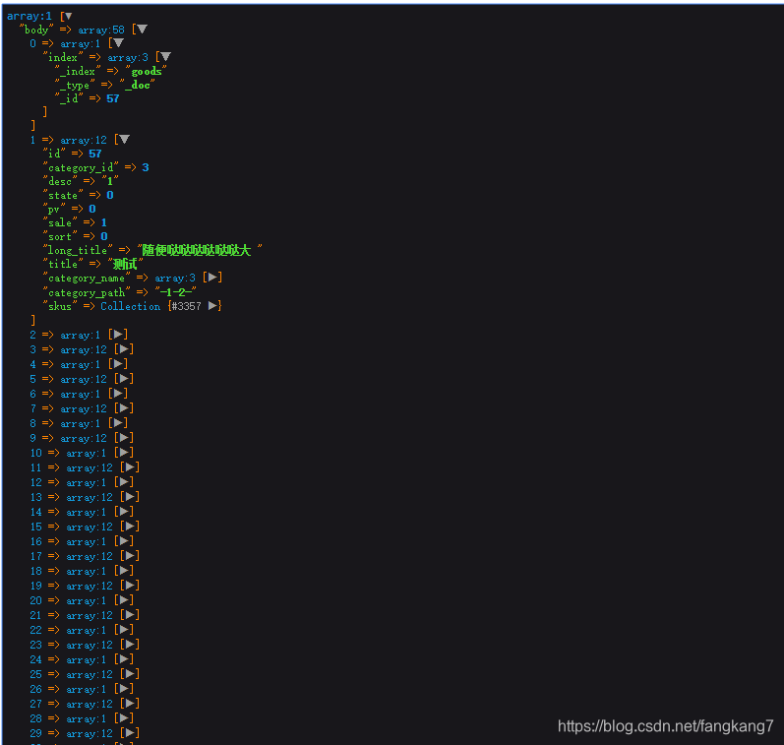Expand item 17 array:12
The image size is (784, 745).
pos(130,556)
